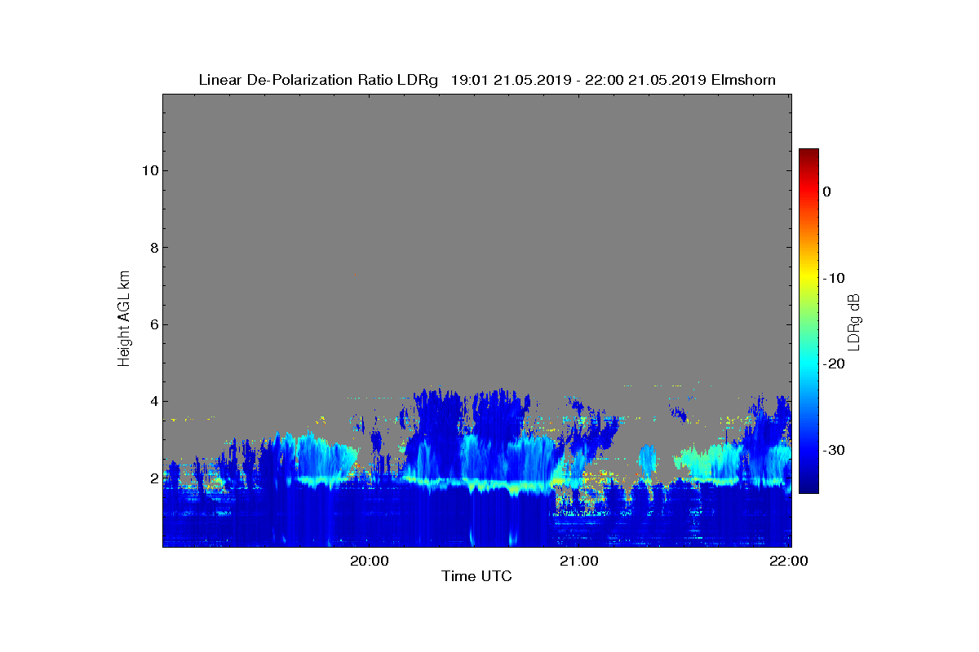The image size is (979, 652).
Task: Click the height tick label 8
Action: [153, 248]
